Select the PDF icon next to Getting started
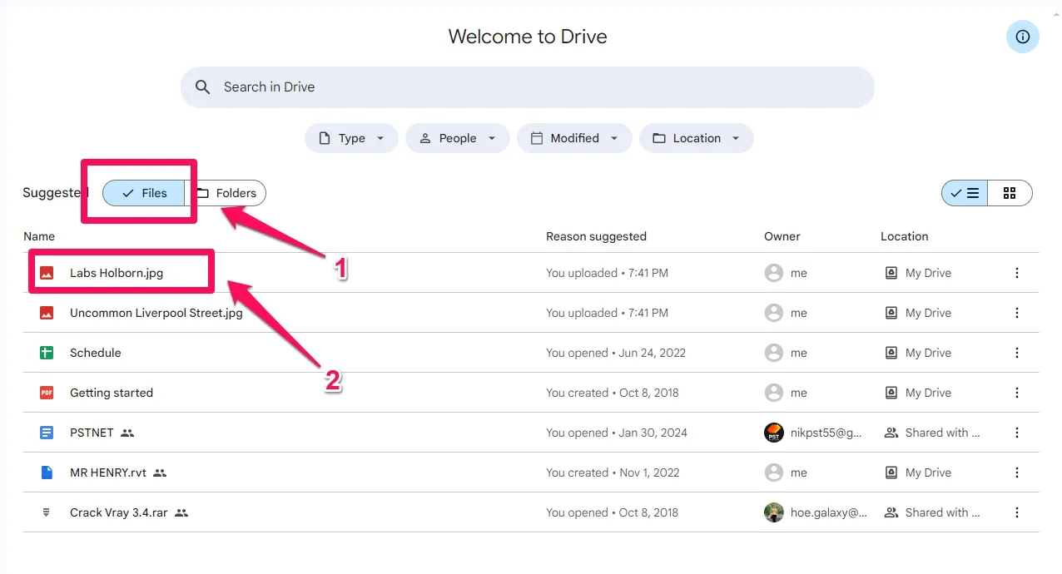 tap(46, 393)
